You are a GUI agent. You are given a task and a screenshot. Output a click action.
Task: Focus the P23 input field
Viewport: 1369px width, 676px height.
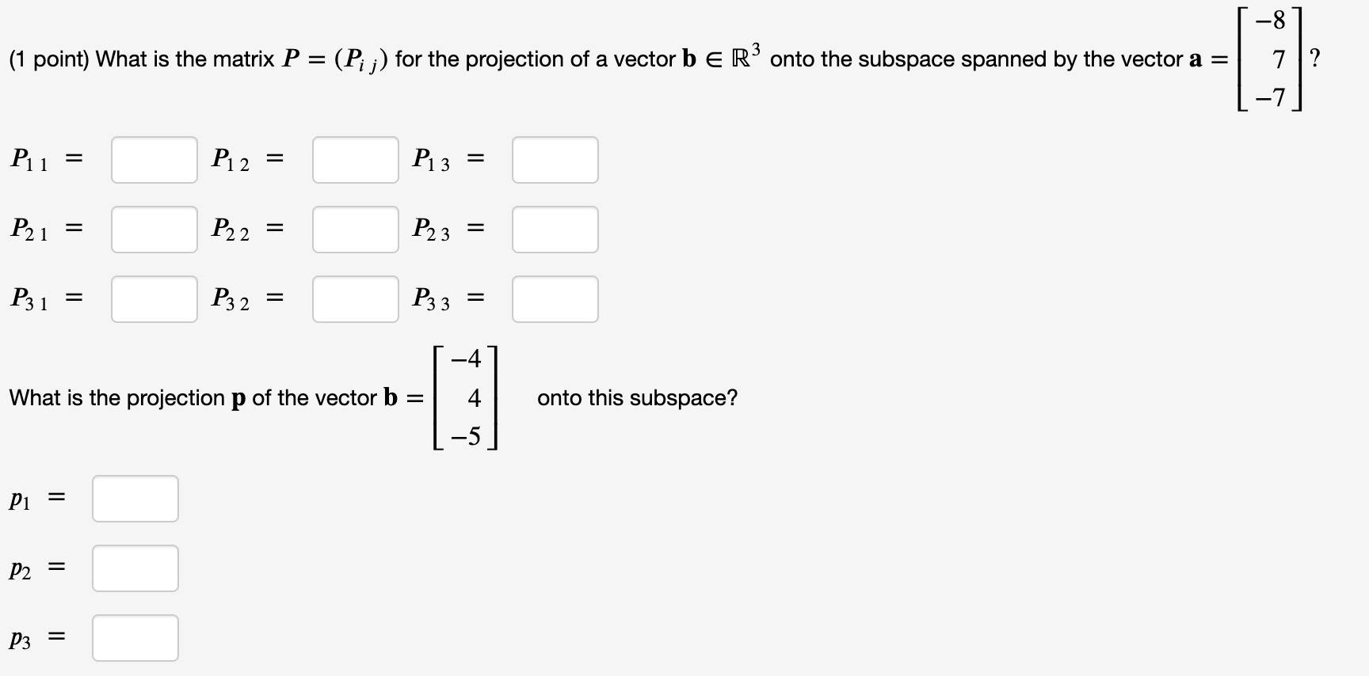[x=555, y=230]
